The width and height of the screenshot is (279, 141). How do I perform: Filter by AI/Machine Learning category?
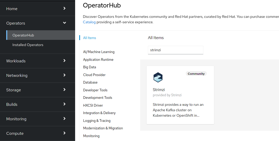pyautogui.click(x=99, y=52)
